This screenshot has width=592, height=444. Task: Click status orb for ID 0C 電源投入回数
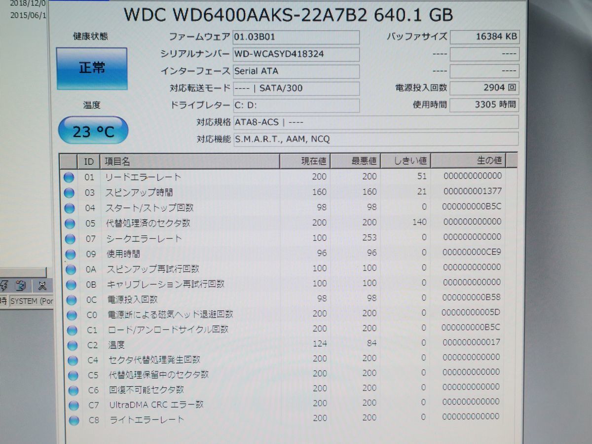point(72,300)
